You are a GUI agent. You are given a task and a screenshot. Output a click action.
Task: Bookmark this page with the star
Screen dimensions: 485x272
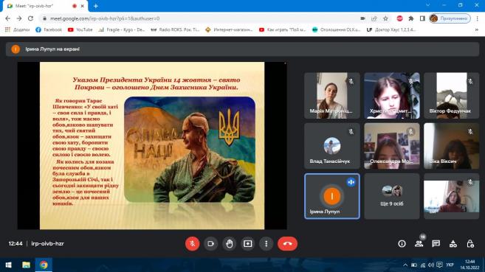(x=385, y=18)
